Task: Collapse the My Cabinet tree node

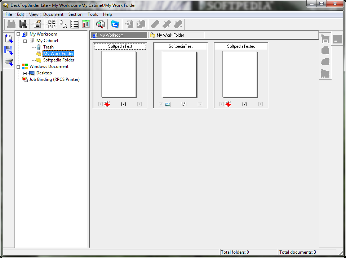Action: click(x=25, y=41)
